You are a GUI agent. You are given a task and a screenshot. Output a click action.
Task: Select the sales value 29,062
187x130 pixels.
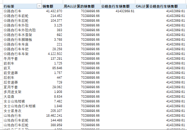[x=57, y=87]
